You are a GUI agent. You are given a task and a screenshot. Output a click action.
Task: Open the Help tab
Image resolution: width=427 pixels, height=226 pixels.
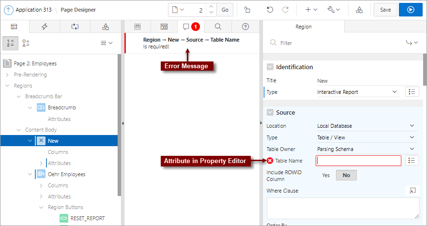(x=245, y=27)
